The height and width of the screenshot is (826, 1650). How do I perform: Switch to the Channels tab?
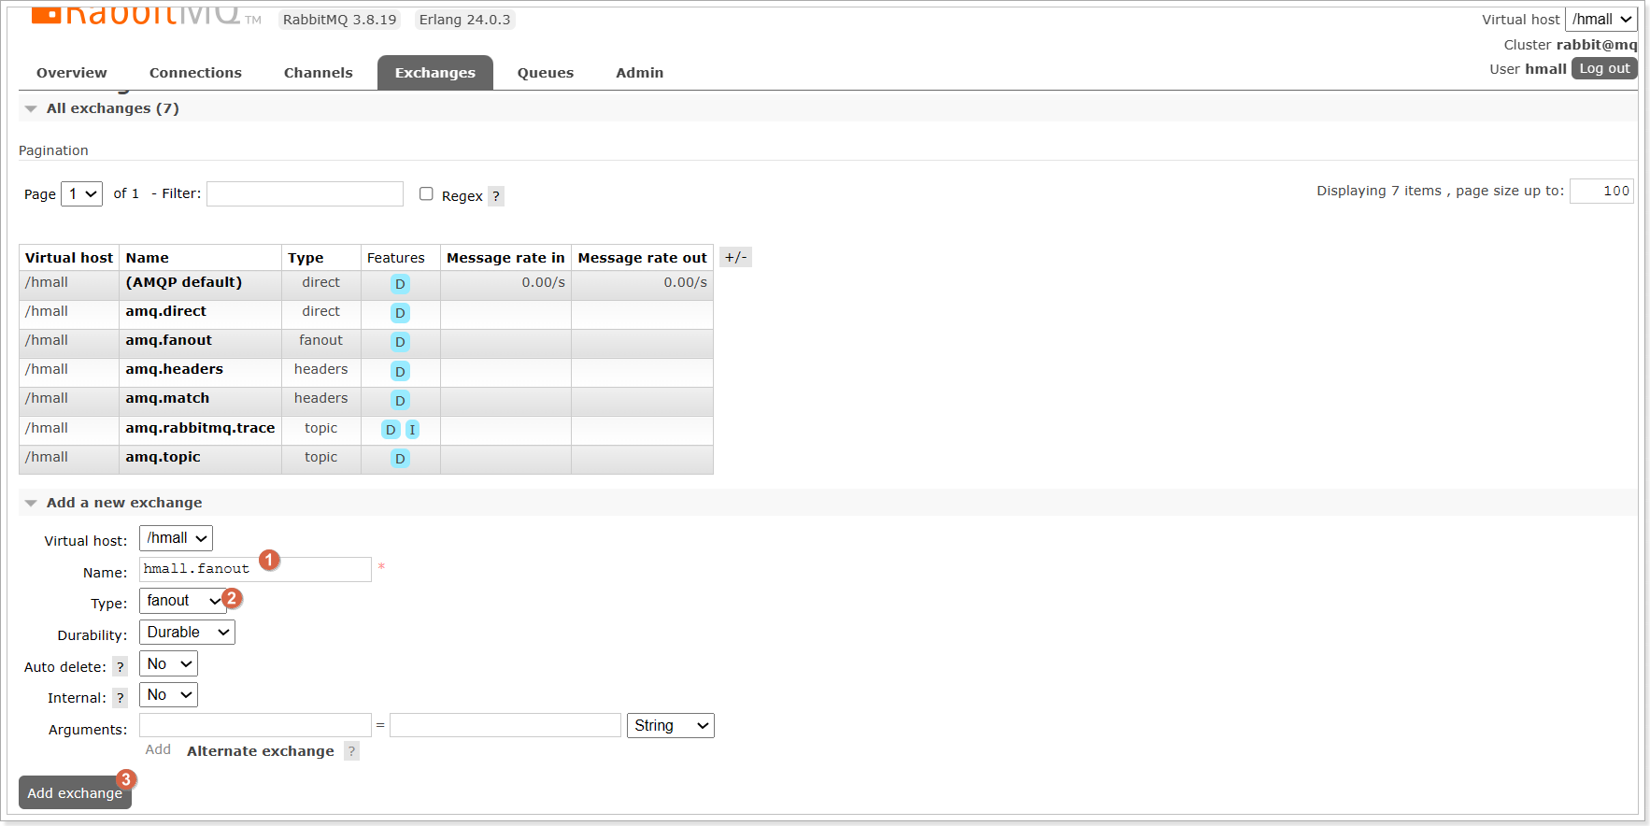point(319,73)
